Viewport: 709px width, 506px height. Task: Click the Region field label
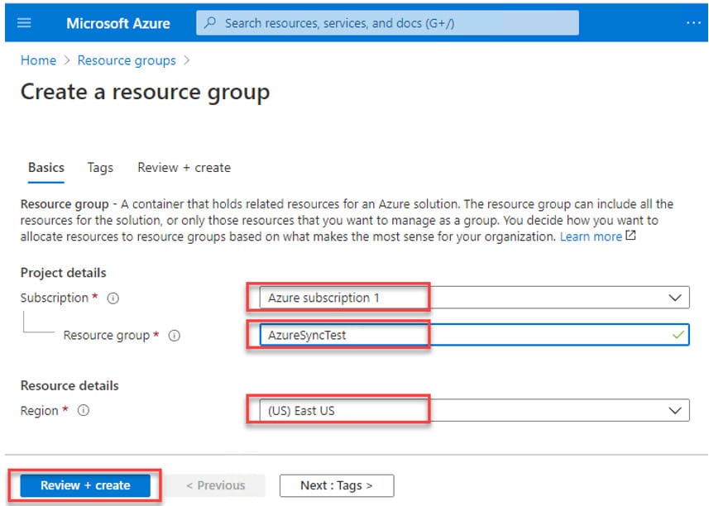tap(40, 411)
